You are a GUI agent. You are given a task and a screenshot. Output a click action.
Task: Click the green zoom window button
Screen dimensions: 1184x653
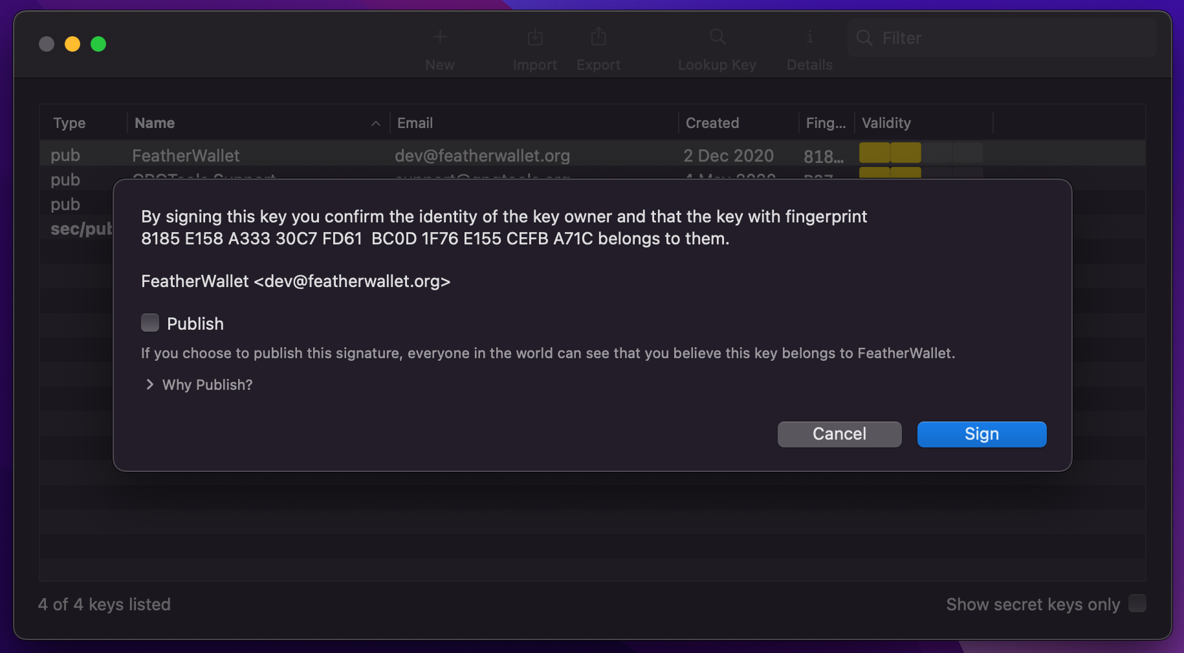point(98,44)
